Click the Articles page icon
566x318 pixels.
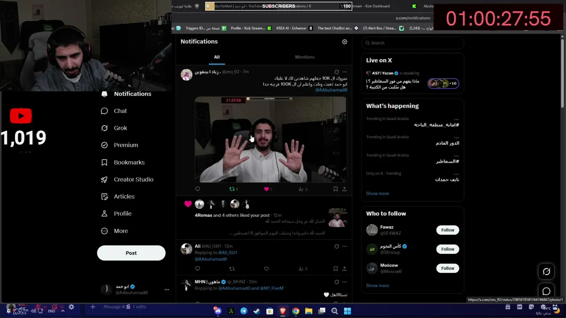point(104,197)
